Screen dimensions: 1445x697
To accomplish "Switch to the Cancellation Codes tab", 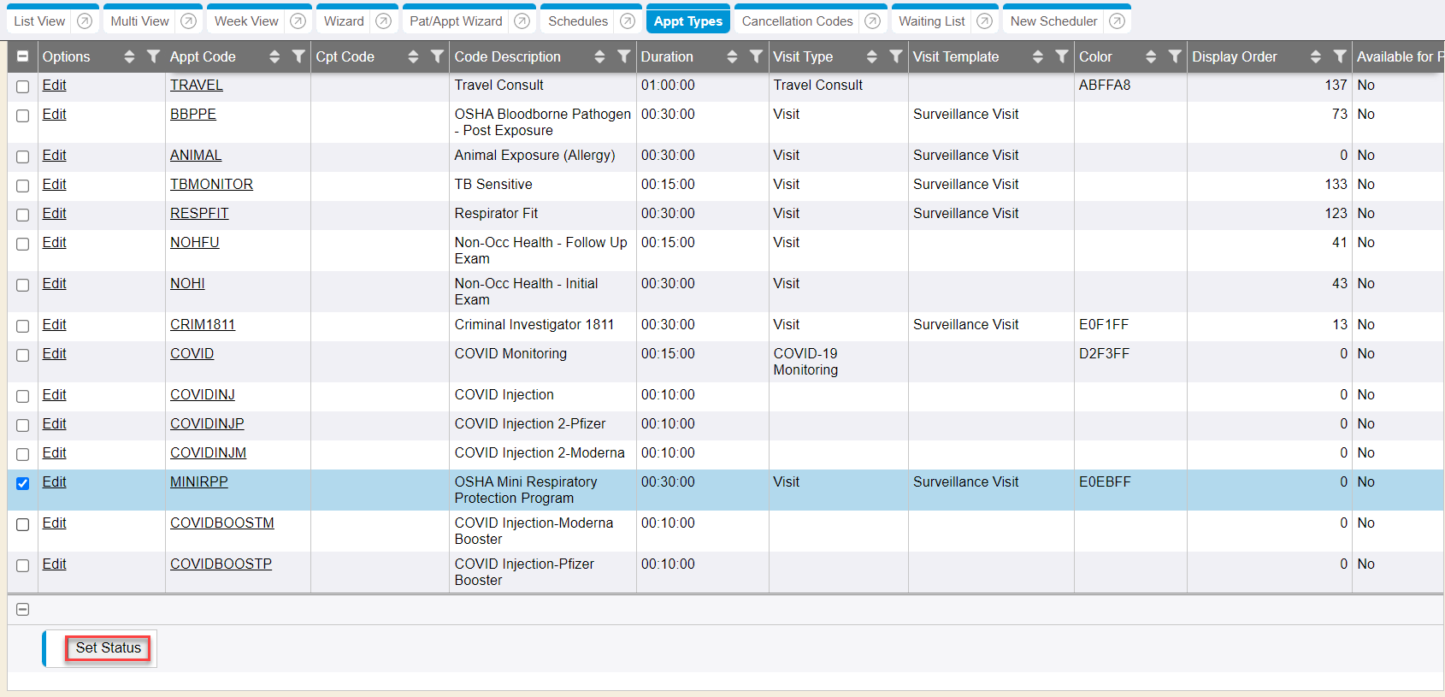I will (x=797, y=21).
